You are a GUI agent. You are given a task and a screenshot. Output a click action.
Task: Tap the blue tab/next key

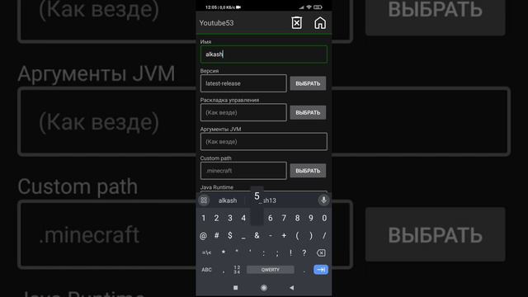click(321, 270)
